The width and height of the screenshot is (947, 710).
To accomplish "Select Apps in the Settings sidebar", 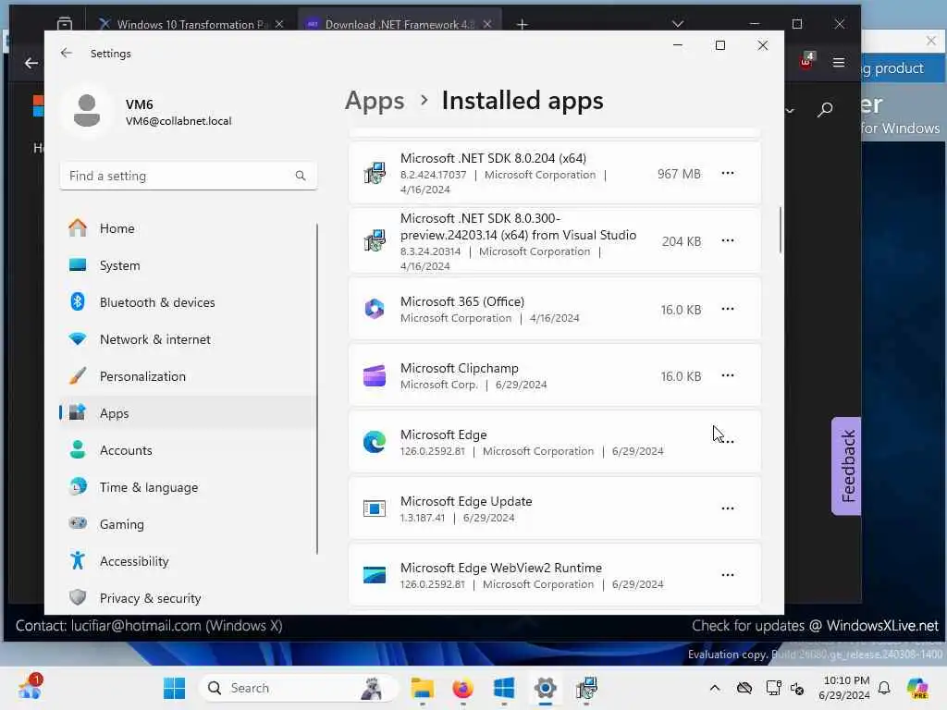I will [x=189, y=413].
